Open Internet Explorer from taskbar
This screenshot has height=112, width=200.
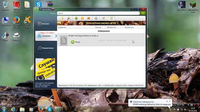(13, 109)
